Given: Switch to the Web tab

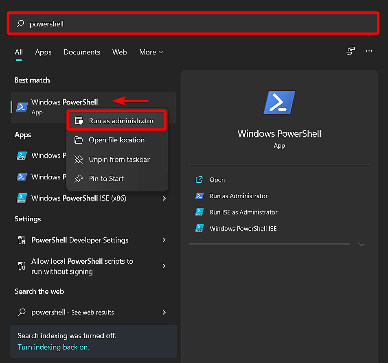Looking at the screenshot, I should pyautogui.click(x=120, y=52).
